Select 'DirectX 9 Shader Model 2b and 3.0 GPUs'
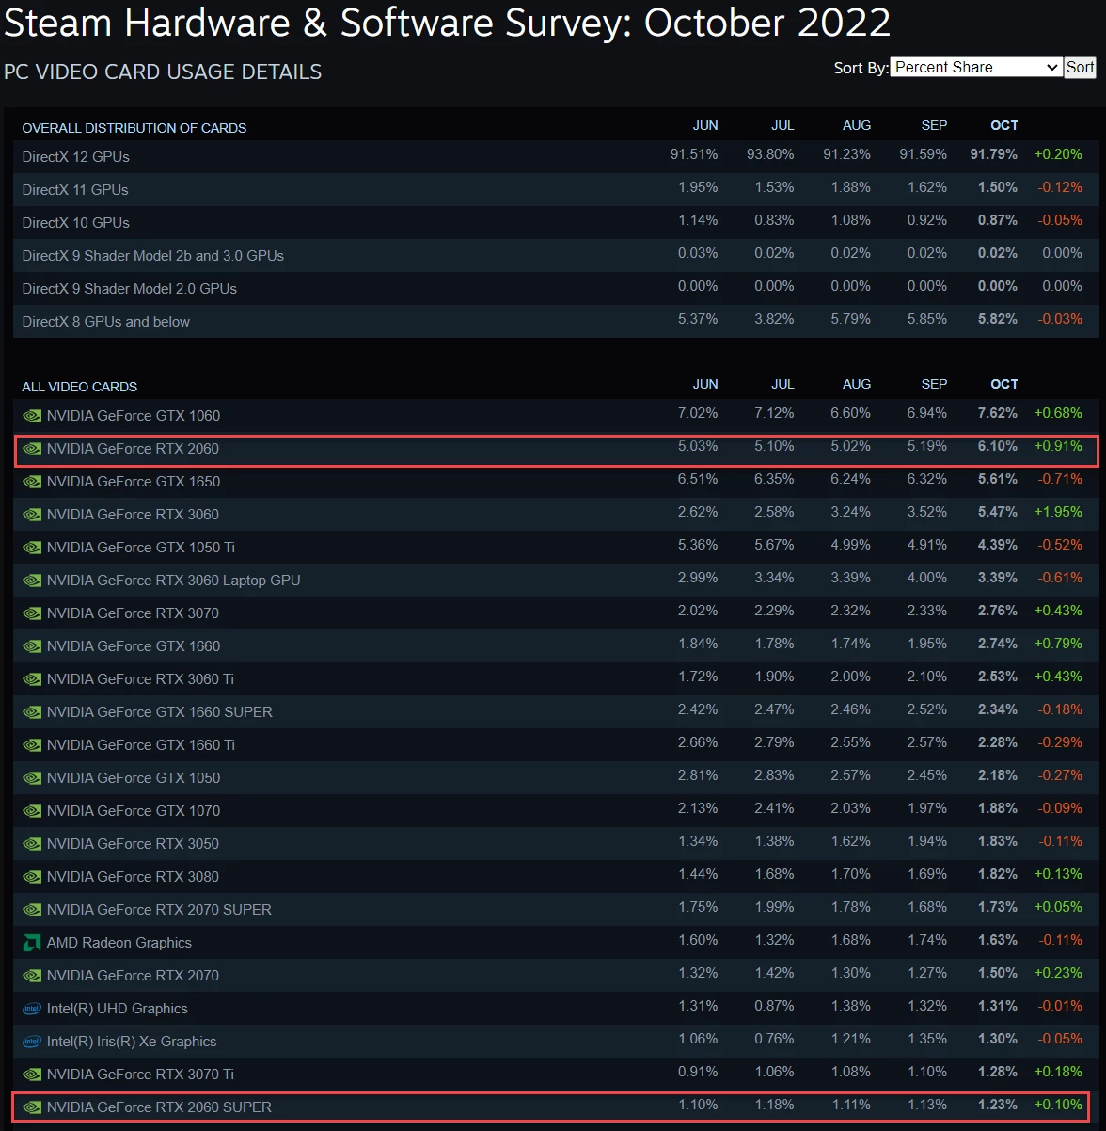 (153, 256)
